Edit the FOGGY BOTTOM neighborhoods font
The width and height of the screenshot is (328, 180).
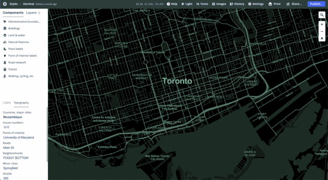pyautogui.click(x=15, y=158)
